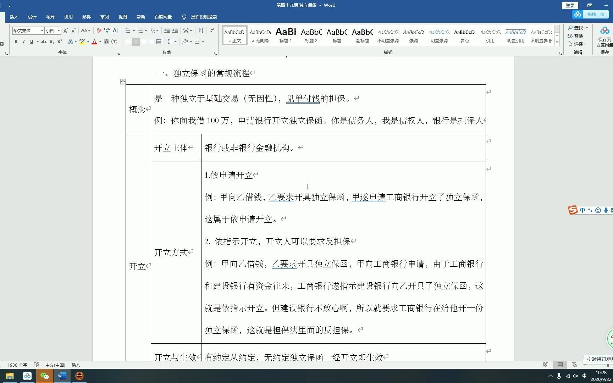Open the Review tab
613x383 pixels.
point(105,17)
